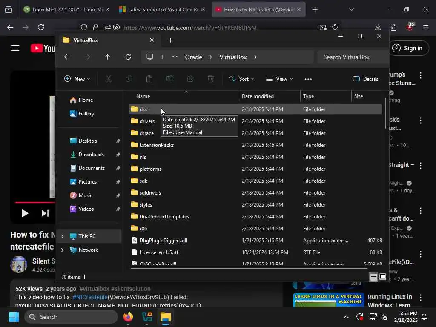The width and height of the screenshot is (436, 327).
Task: Open the See more ellipsis in Explorer toolbar
Action: (x=308, y=79)
